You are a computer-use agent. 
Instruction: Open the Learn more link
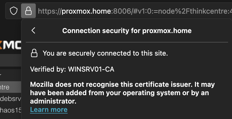click(49, 110)
